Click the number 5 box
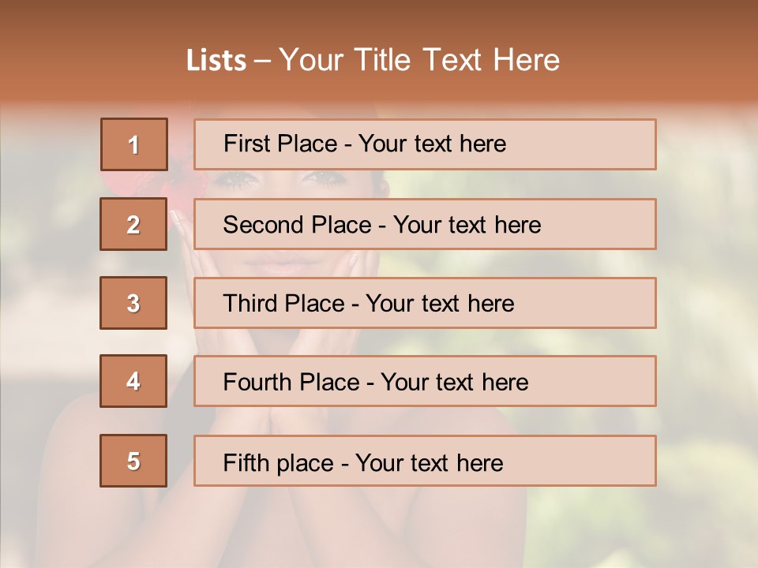 (x=133, y=461)
